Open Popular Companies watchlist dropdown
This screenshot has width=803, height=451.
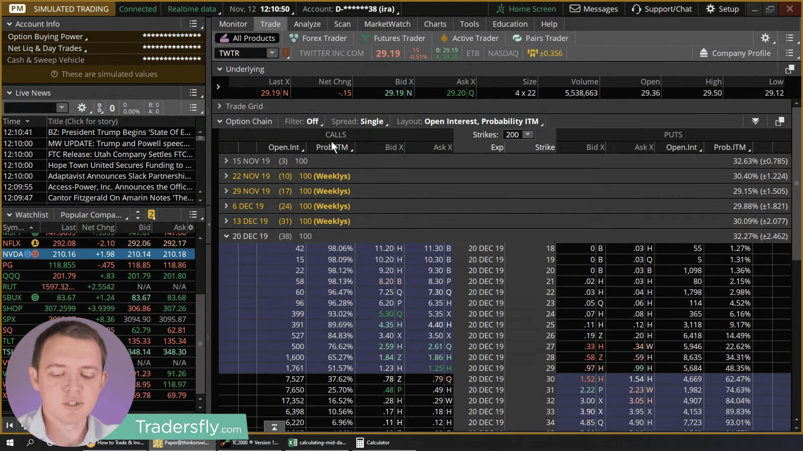[x=94, y=215]
